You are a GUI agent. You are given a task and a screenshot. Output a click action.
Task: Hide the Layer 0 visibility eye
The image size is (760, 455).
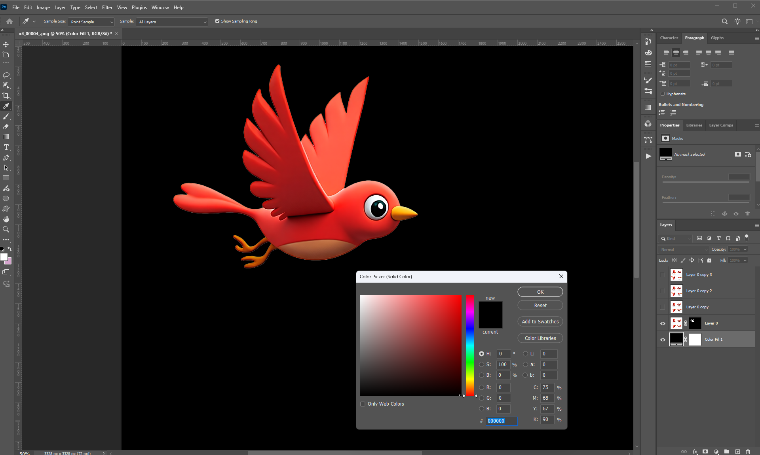pos(663,323)
